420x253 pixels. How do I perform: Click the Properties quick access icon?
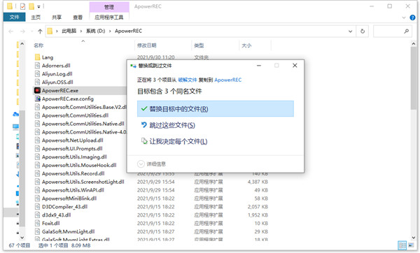(x=22, y=6)
